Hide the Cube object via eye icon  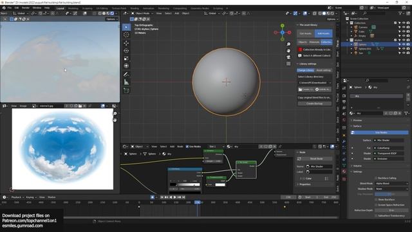404,32
